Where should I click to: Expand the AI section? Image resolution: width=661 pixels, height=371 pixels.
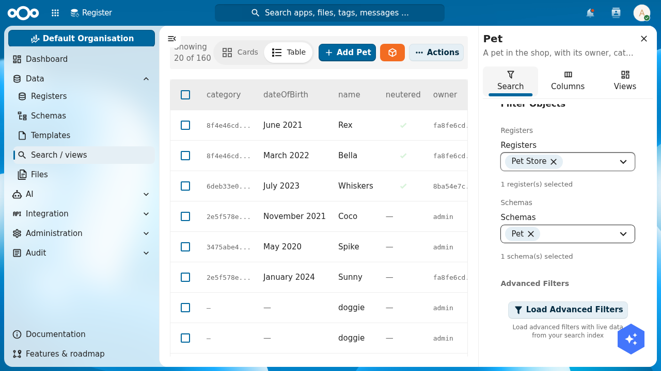click(x=146, y=194)
